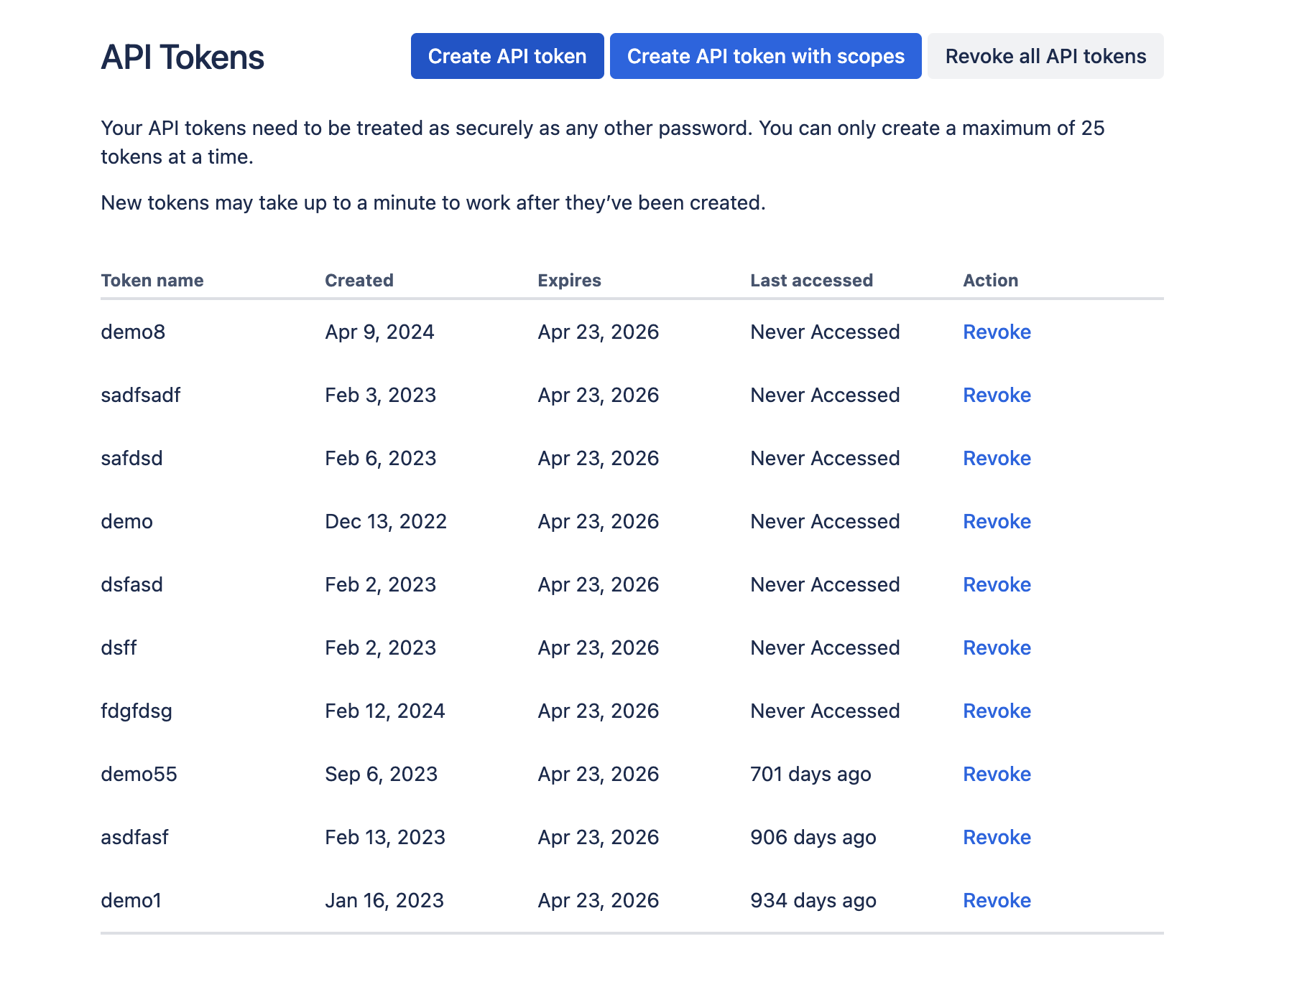Select Revoke all API tokens button
This screenshot has height=982, width=1289.
(x=1045, y=56)
